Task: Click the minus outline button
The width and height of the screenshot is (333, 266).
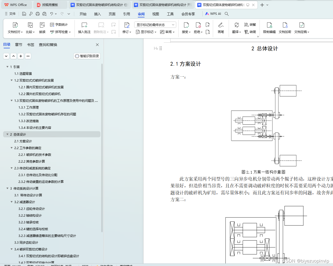Action: point(28,56)
